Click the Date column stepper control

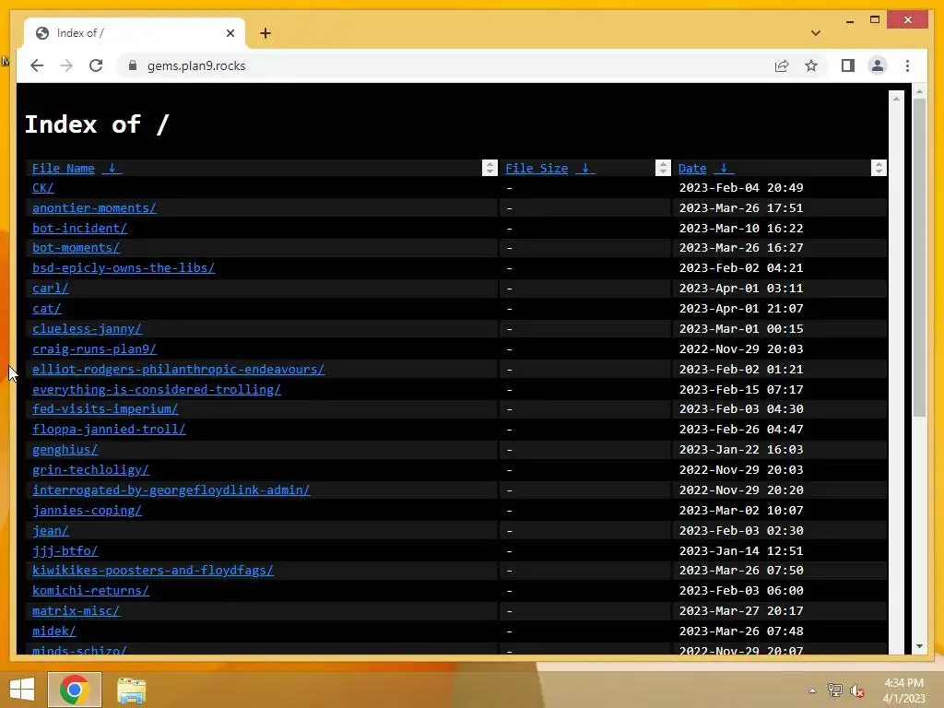pyautogui.click(x=879, y=168)
